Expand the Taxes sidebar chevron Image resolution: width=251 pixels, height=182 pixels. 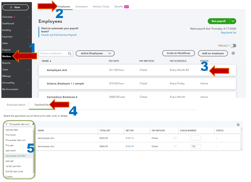click(x=29, y=70)
